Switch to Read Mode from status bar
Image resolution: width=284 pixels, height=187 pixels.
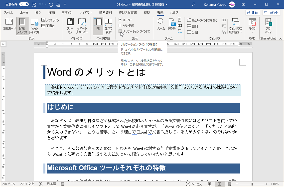tap(210, 184)
